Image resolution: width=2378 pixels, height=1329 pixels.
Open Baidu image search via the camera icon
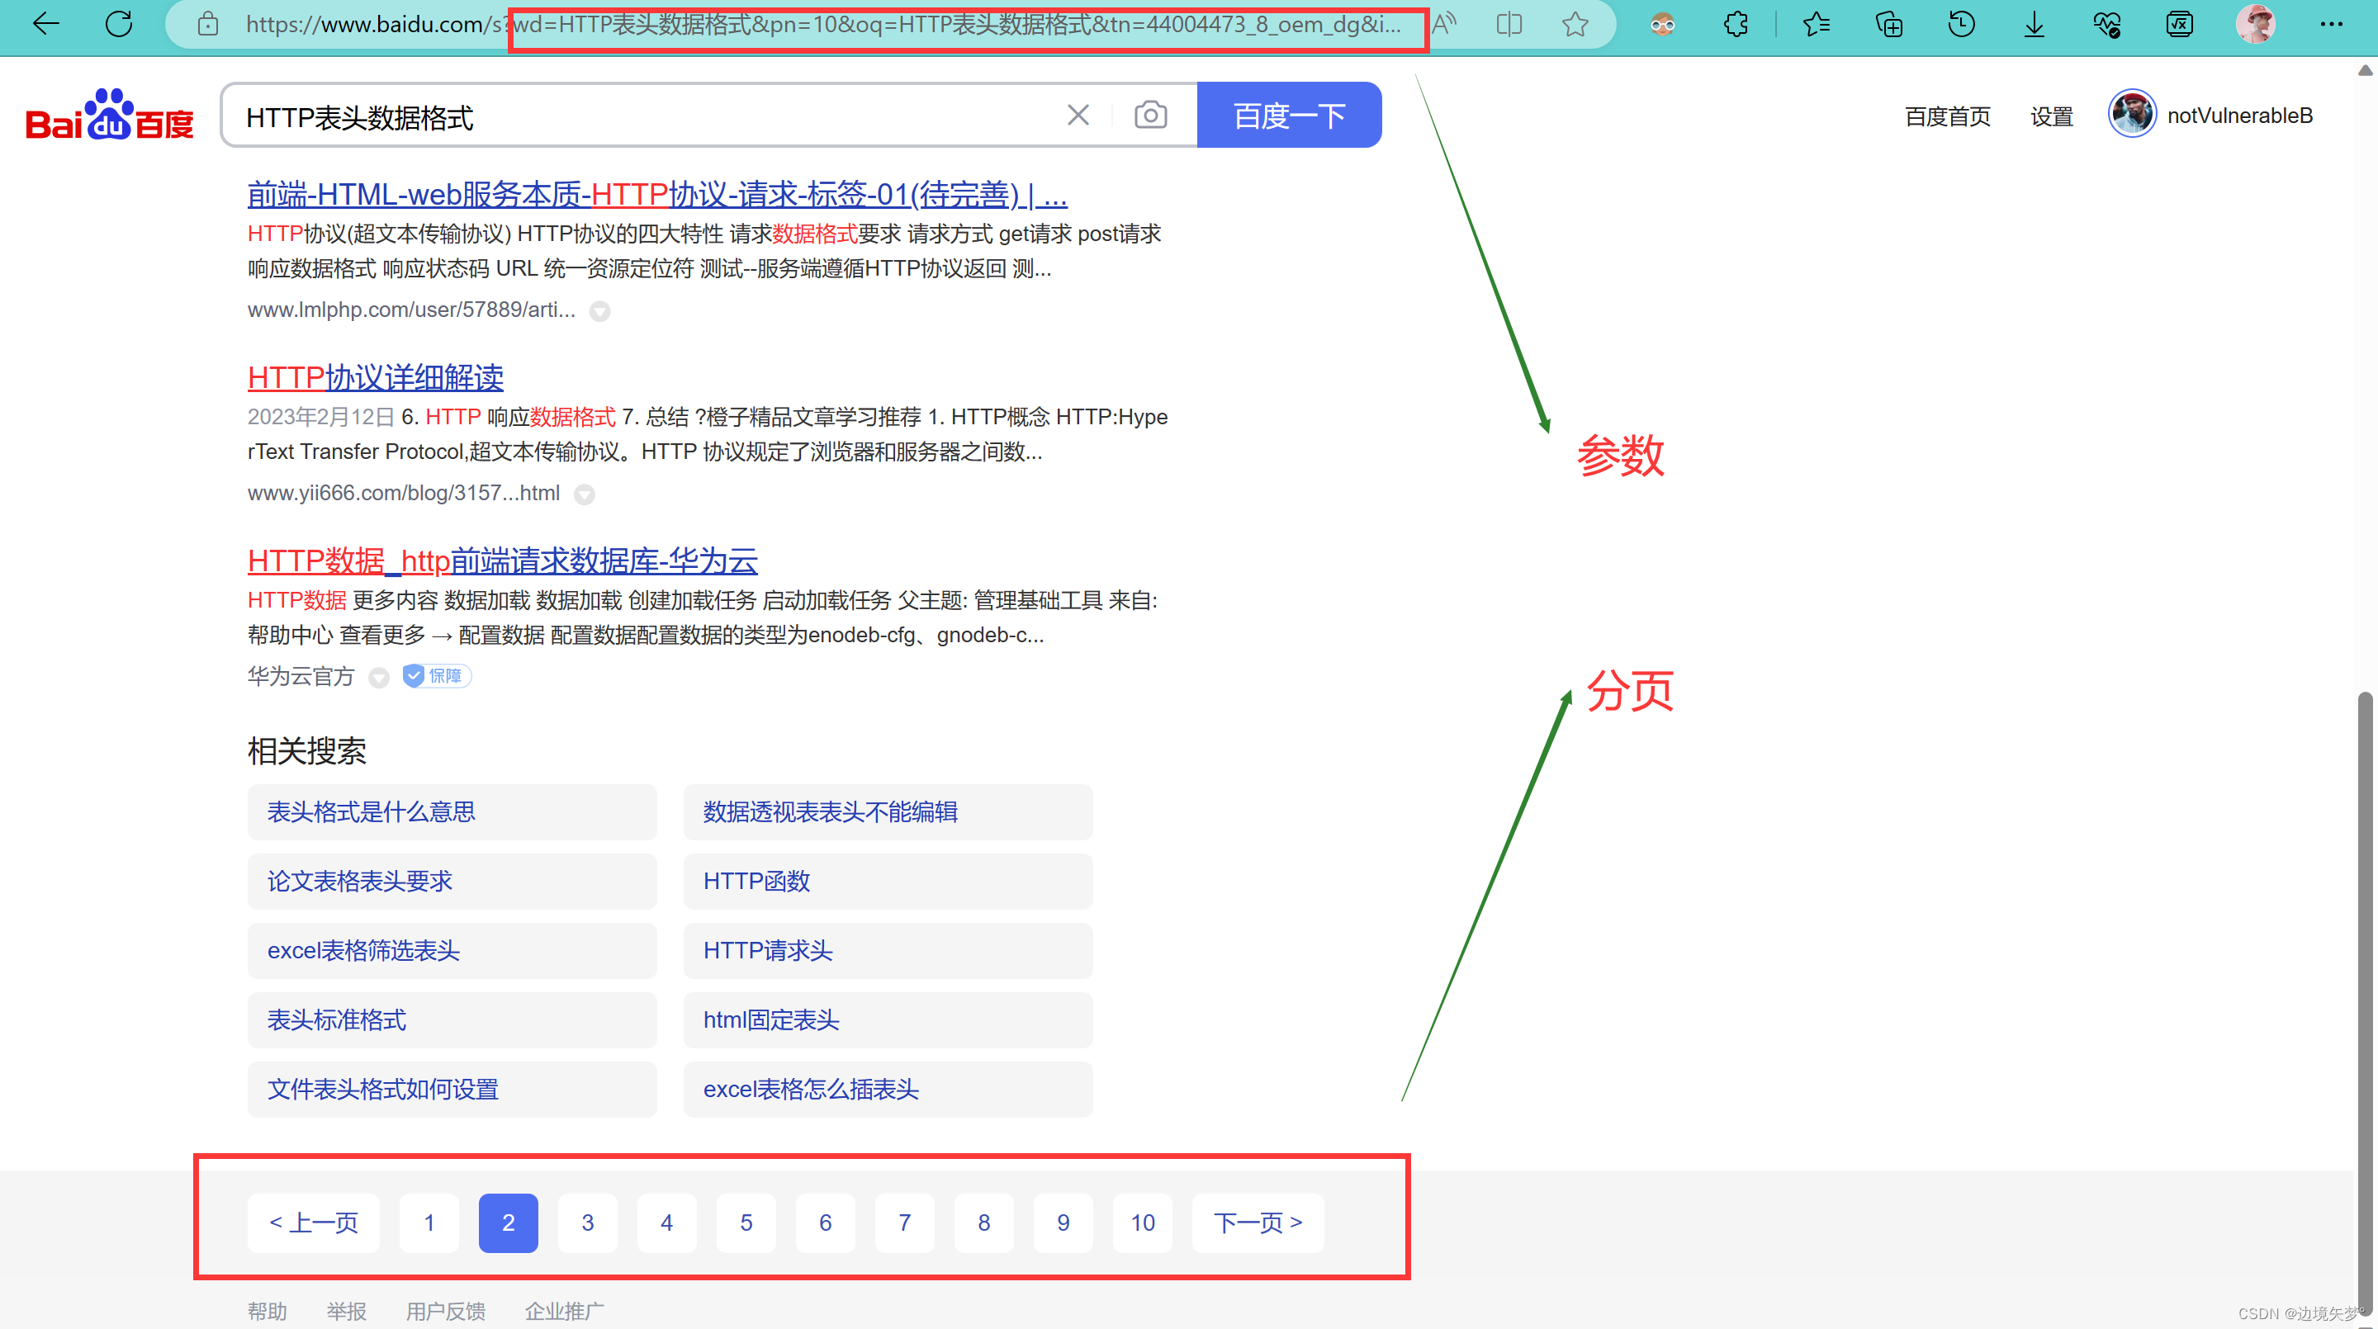(1149, 115)
